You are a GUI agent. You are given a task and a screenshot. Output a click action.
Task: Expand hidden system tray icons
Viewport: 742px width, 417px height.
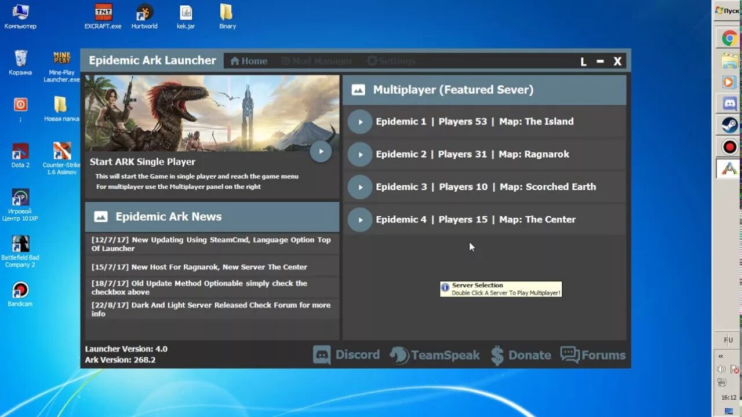721,356
